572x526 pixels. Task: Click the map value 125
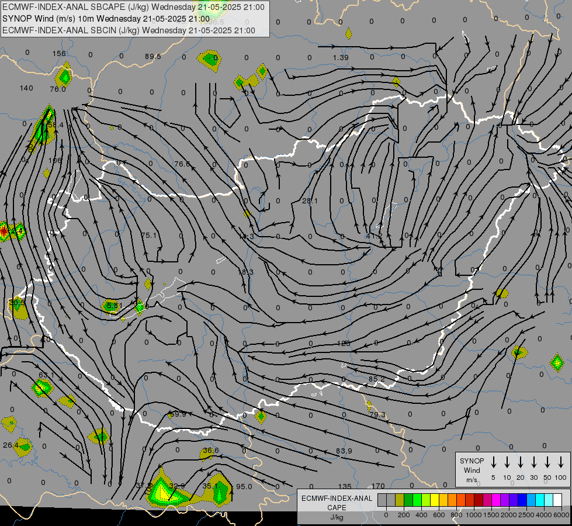click(x=344, y=343)
